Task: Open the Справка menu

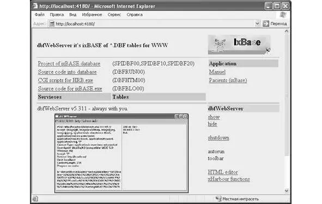Action: click(x=135, y=15)
